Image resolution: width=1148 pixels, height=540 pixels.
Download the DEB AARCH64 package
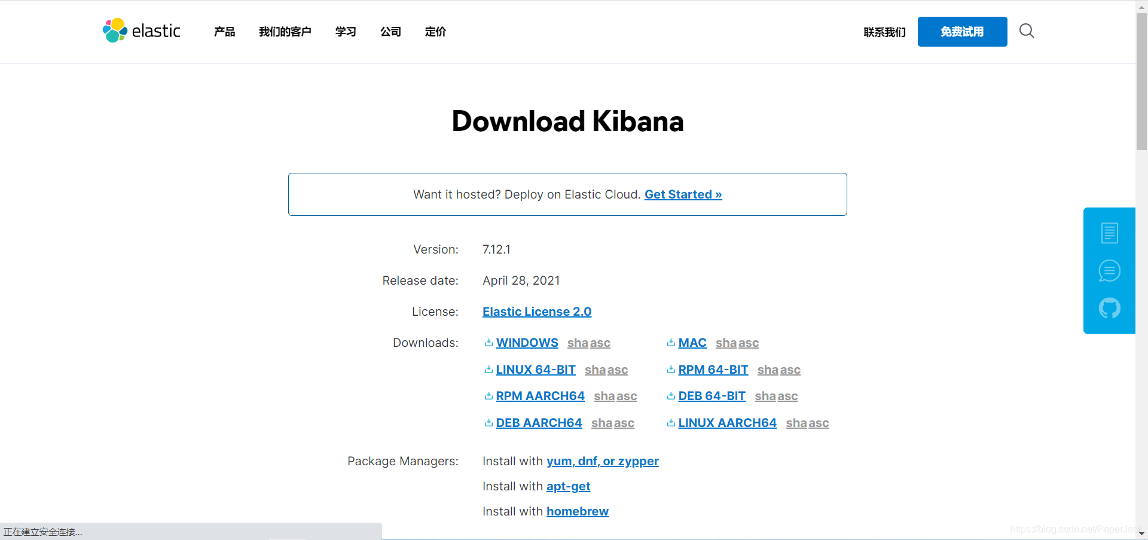(539, 423)
